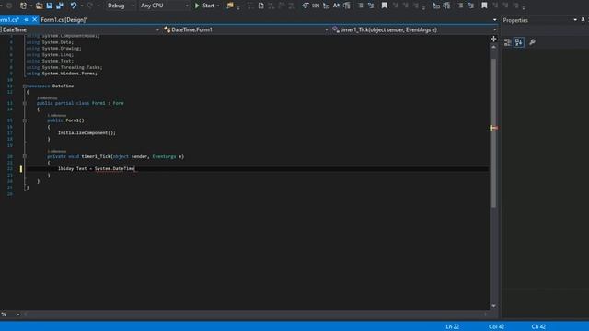589x331 pixels.
Task: Save the current file with the disk icon
Action: [49, 6]
